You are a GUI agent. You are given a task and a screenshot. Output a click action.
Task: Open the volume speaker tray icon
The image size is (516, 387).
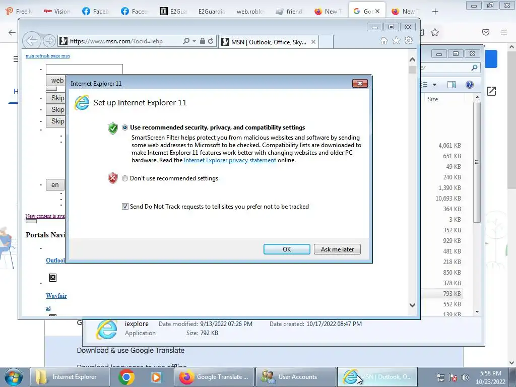coord(465,378)
